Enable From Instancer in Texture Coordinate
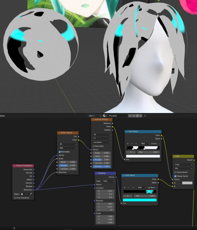Screen dimensions: 197x230 (15, 198)
